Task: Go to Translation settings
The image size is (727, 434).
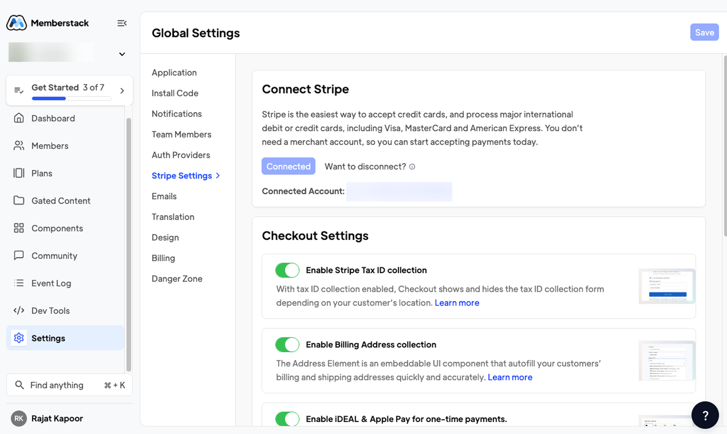Action: [173, 217]
